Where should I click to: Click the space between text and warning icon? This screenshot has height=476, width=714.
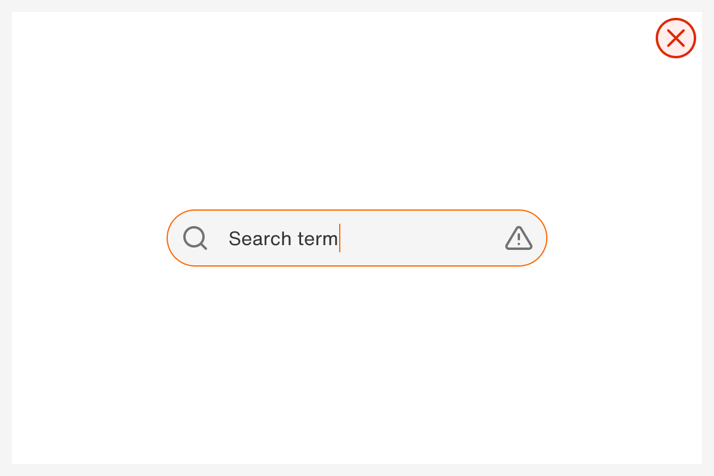pyautogui.click(x=422, y=238)
